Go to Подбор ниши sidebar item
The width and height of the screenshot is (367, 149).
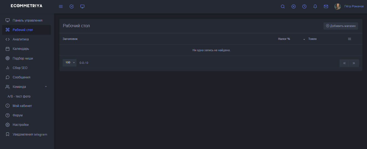pyautogui.click(x=23, y=58)
